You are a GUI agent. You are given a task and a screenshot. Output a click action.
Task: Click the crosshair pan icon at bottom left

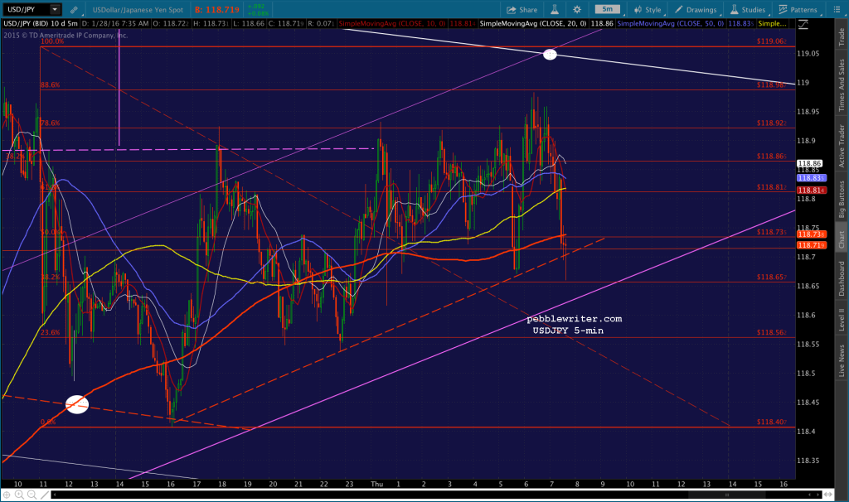[7, 495]
